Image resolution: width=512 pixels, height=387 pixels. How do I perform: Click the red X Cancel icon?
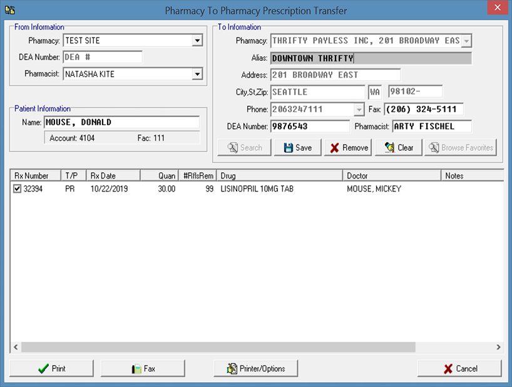point(448,369)
